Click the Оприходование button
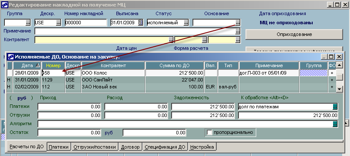The image size is (350, 156). tap(294, 35)
